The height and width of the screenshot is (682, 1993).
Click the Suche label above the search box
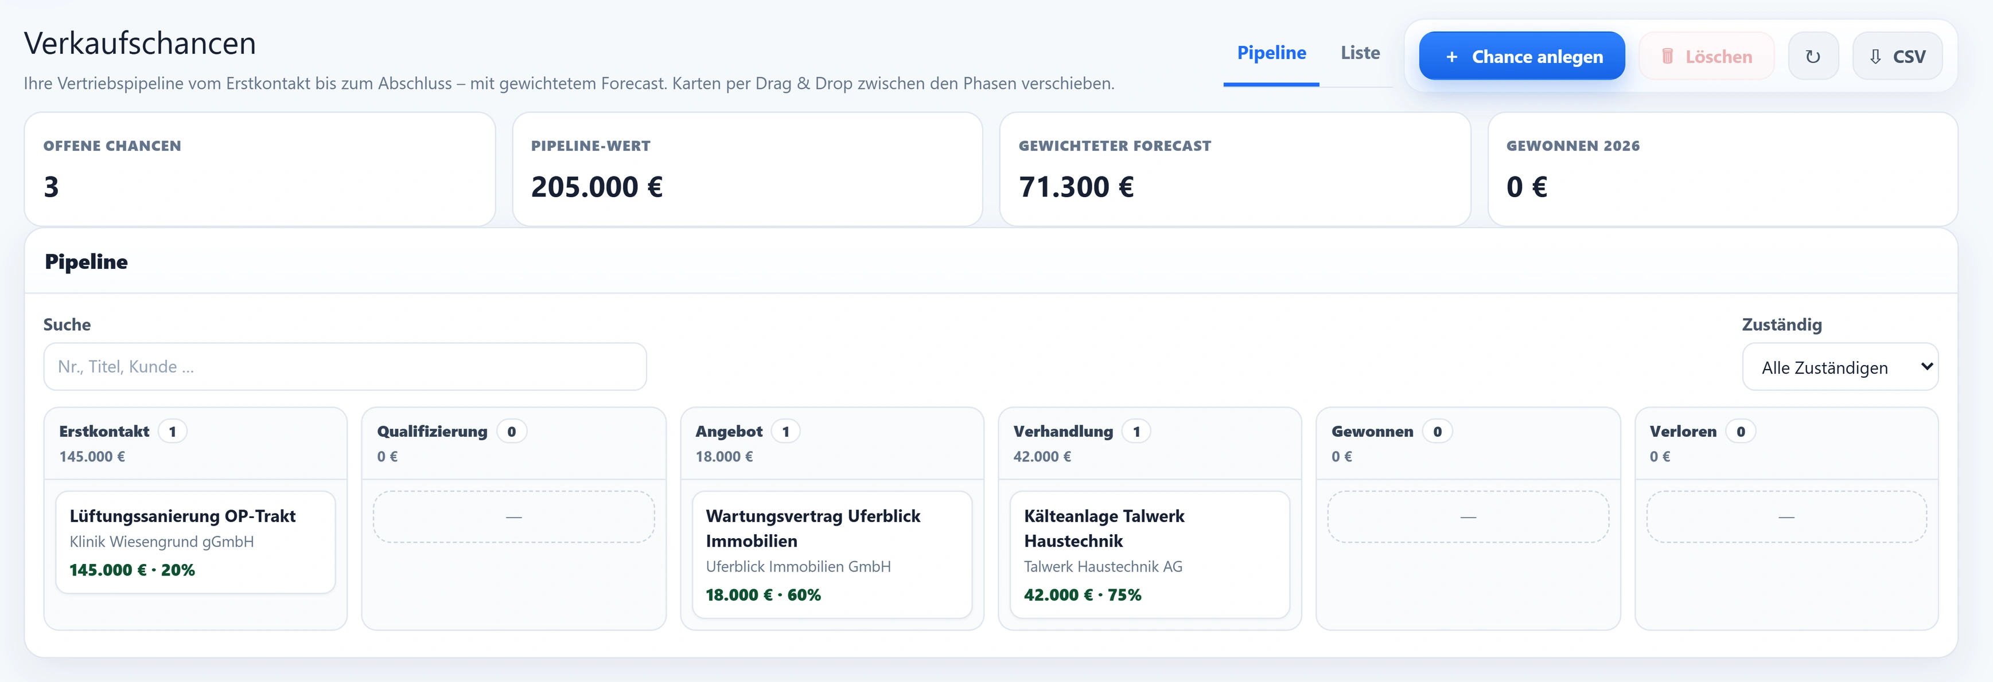[x=67, y=325]
